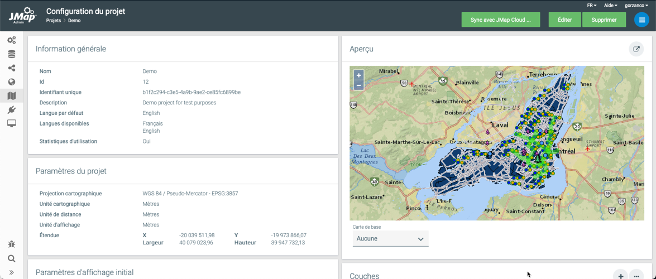
Task: Select the folded map projects icon
Action: pyautogui.click(x=11, y=96)
